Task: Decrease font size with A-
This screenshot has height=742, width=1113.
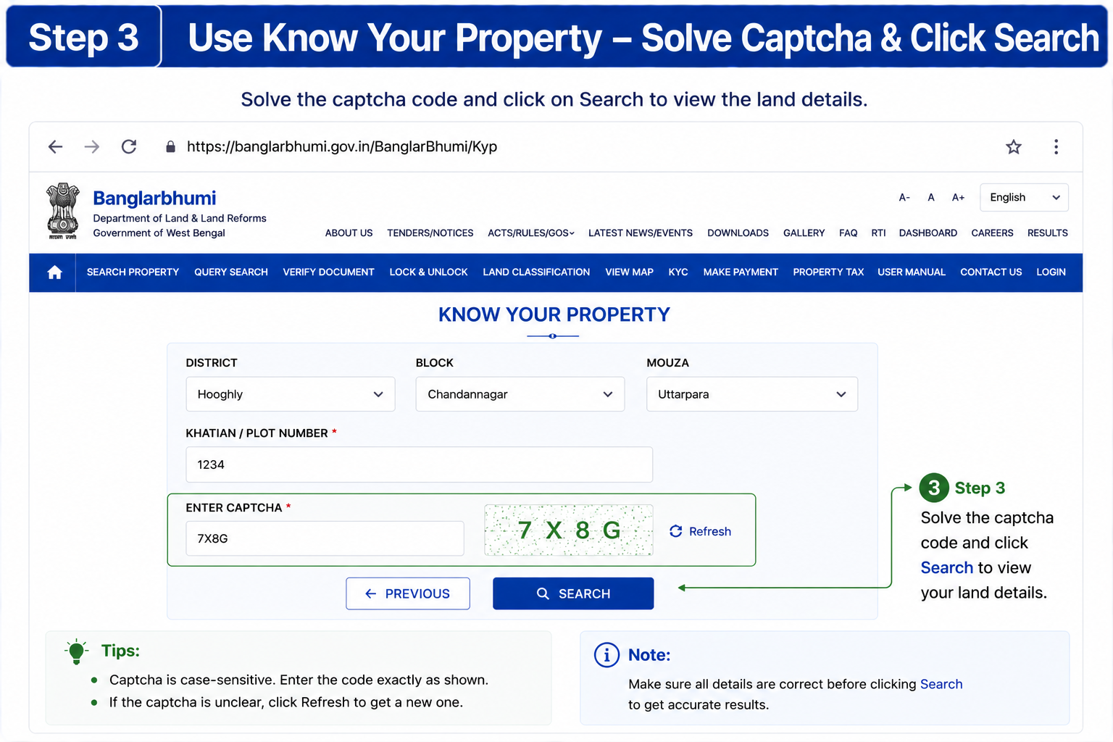Action: click(904, 197)
